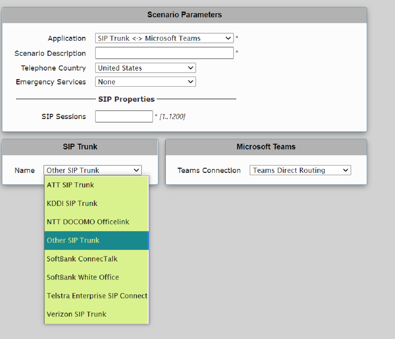Image resolution: width=395 pixels, height=339 pixels.
Task: Select ATT SIP Trunk option
Action: coord(97,185)
